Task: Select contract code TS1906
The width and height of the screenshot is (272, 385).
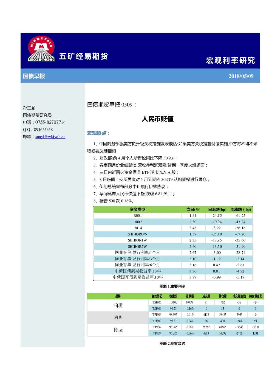Action: pos(157,302)
